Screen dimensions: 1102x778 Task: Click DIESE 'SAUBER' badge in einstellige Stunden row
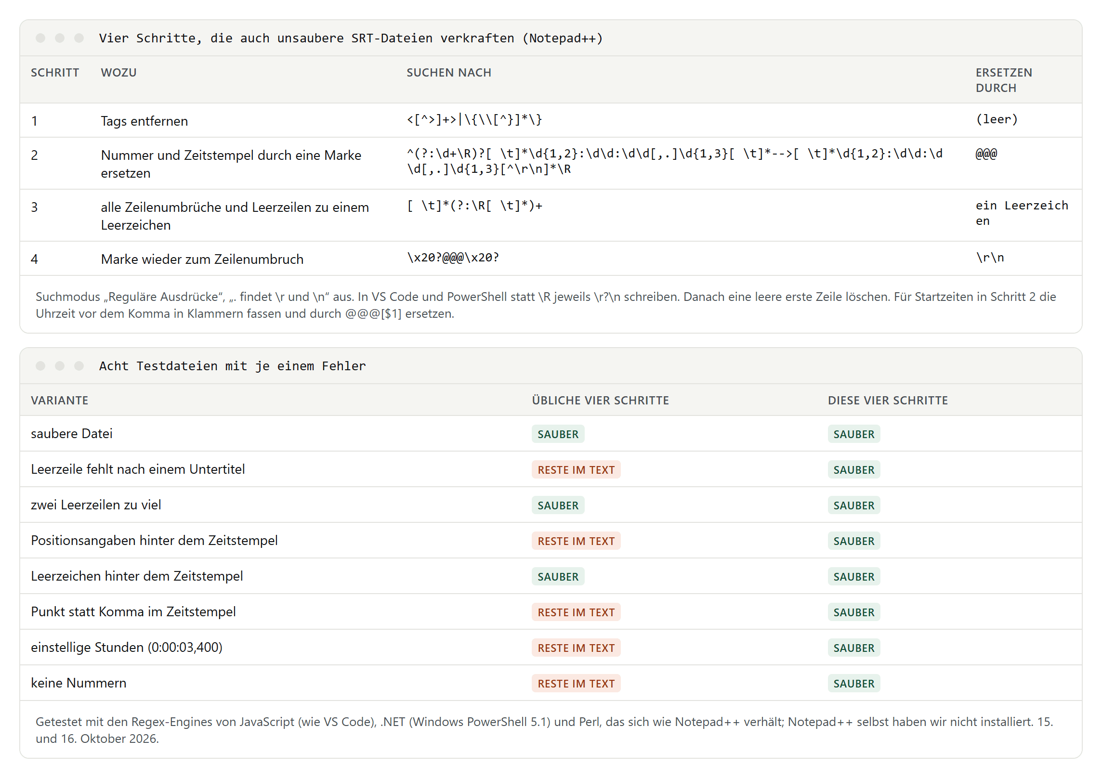click(854, 648)
